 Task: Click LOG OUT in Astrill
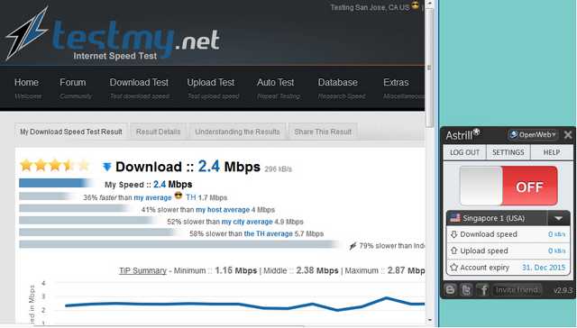(465, 152)
